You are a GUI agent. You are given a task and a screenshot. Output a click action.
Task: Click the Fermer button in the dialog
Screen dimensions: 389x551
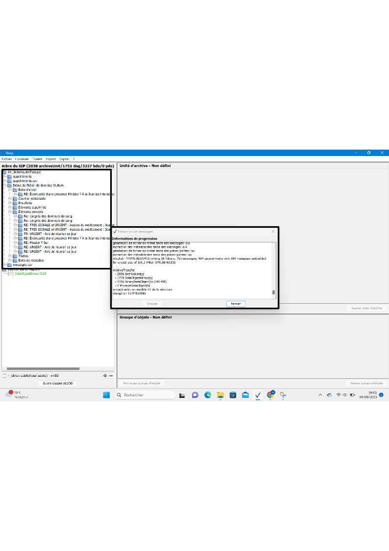pos(236,304)
